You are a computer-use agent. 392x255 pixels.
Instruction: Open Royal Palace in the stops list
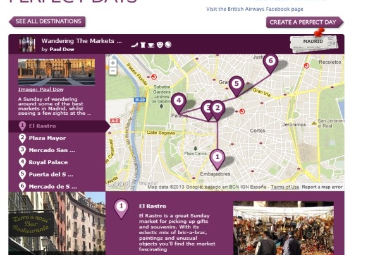[x=57, y=162]
